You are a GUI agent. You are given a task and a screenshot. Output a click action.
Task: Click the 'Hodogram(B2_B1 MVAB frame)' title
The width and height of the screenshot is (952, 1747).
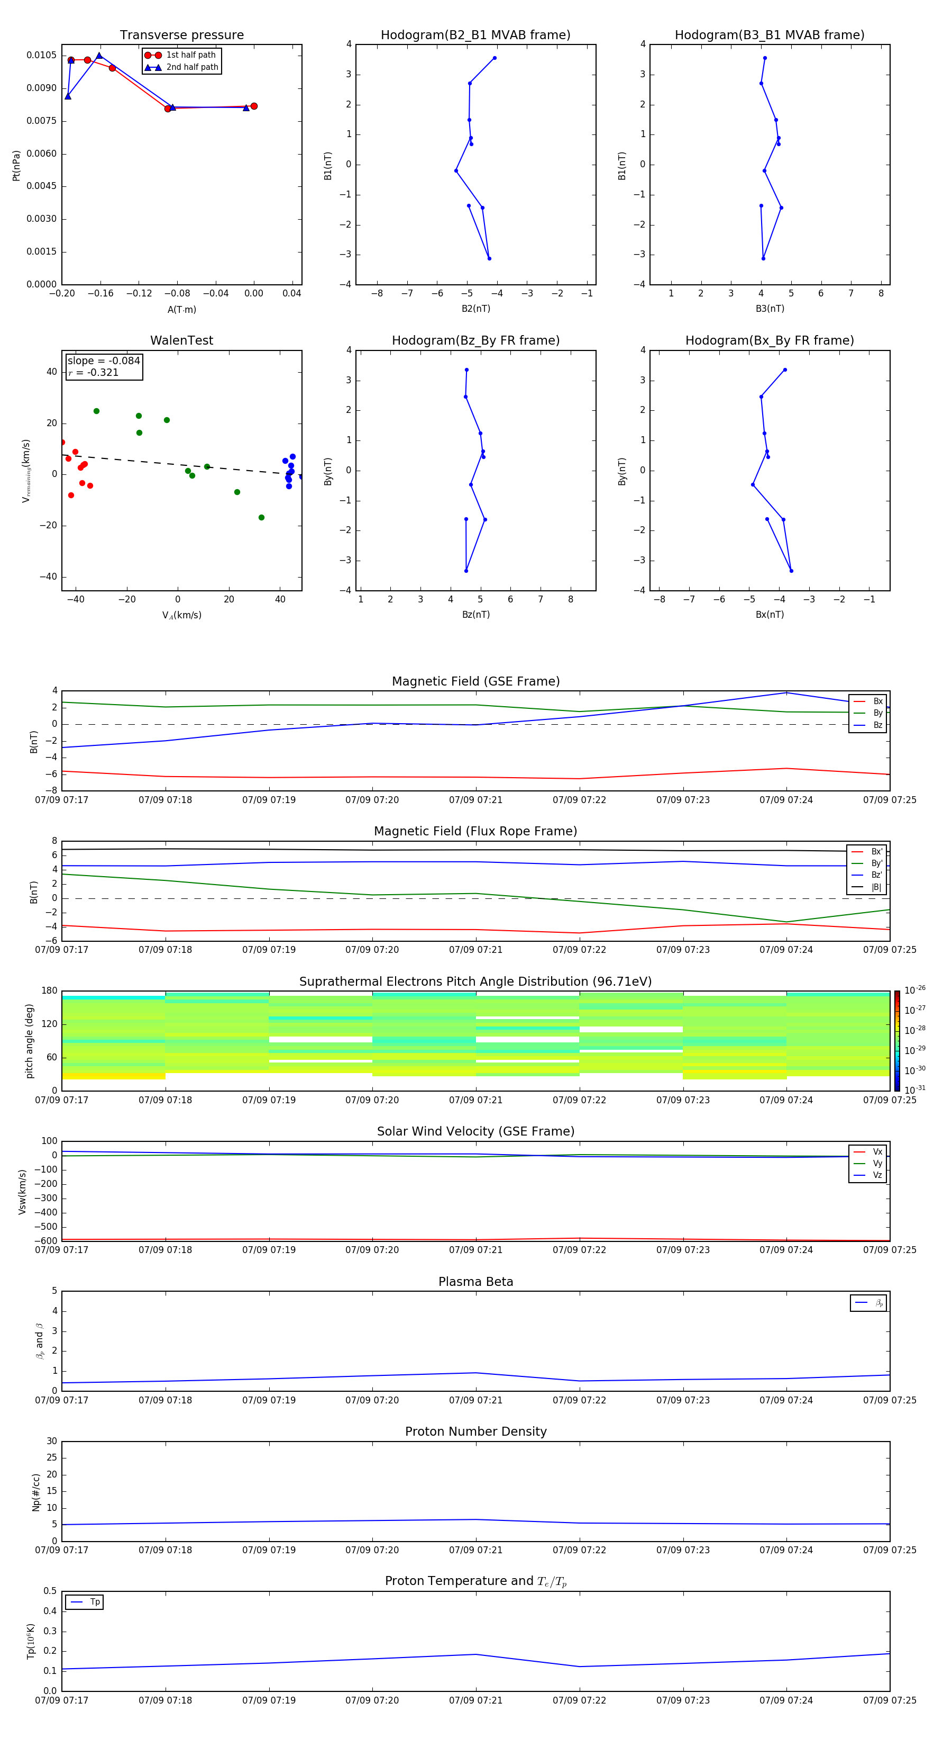pos(475,35)
